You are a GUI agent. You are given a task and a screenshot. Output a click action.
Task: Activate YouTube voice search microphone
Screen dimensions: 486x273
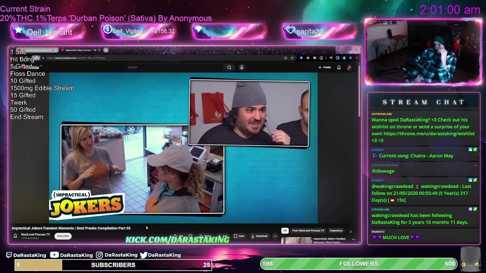(x=241, y=67)
